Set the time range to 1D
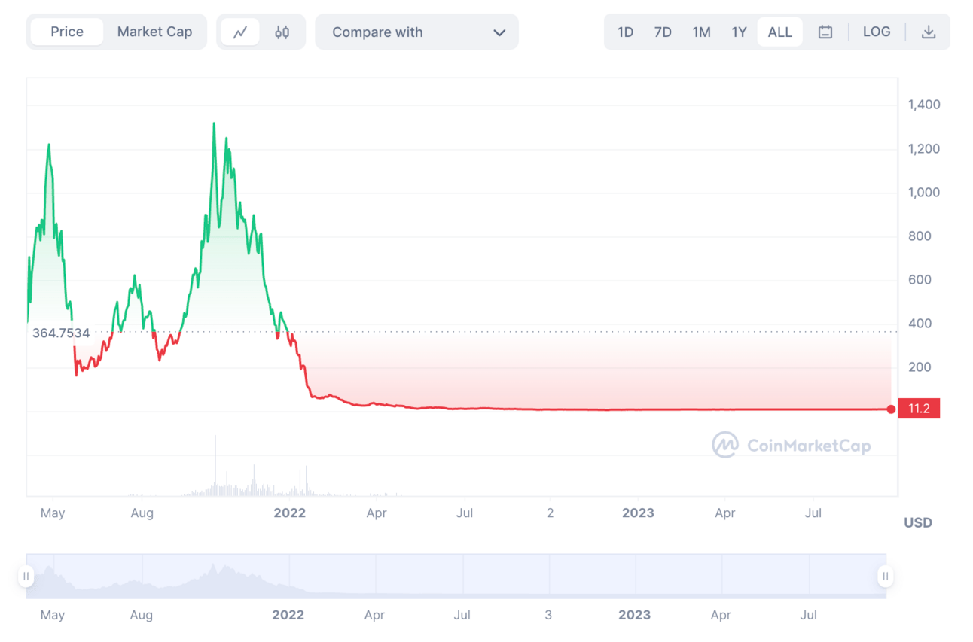Viewport: 973px width, 642px height. tap(625, 32)
